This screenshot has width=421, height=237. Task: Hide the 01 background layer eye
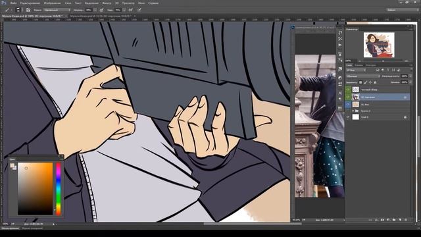348,104
